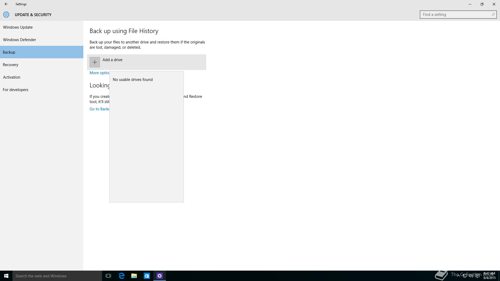Select For developers in the sidebar
This screenshot has width=500, height=281.
click(16, 90)
